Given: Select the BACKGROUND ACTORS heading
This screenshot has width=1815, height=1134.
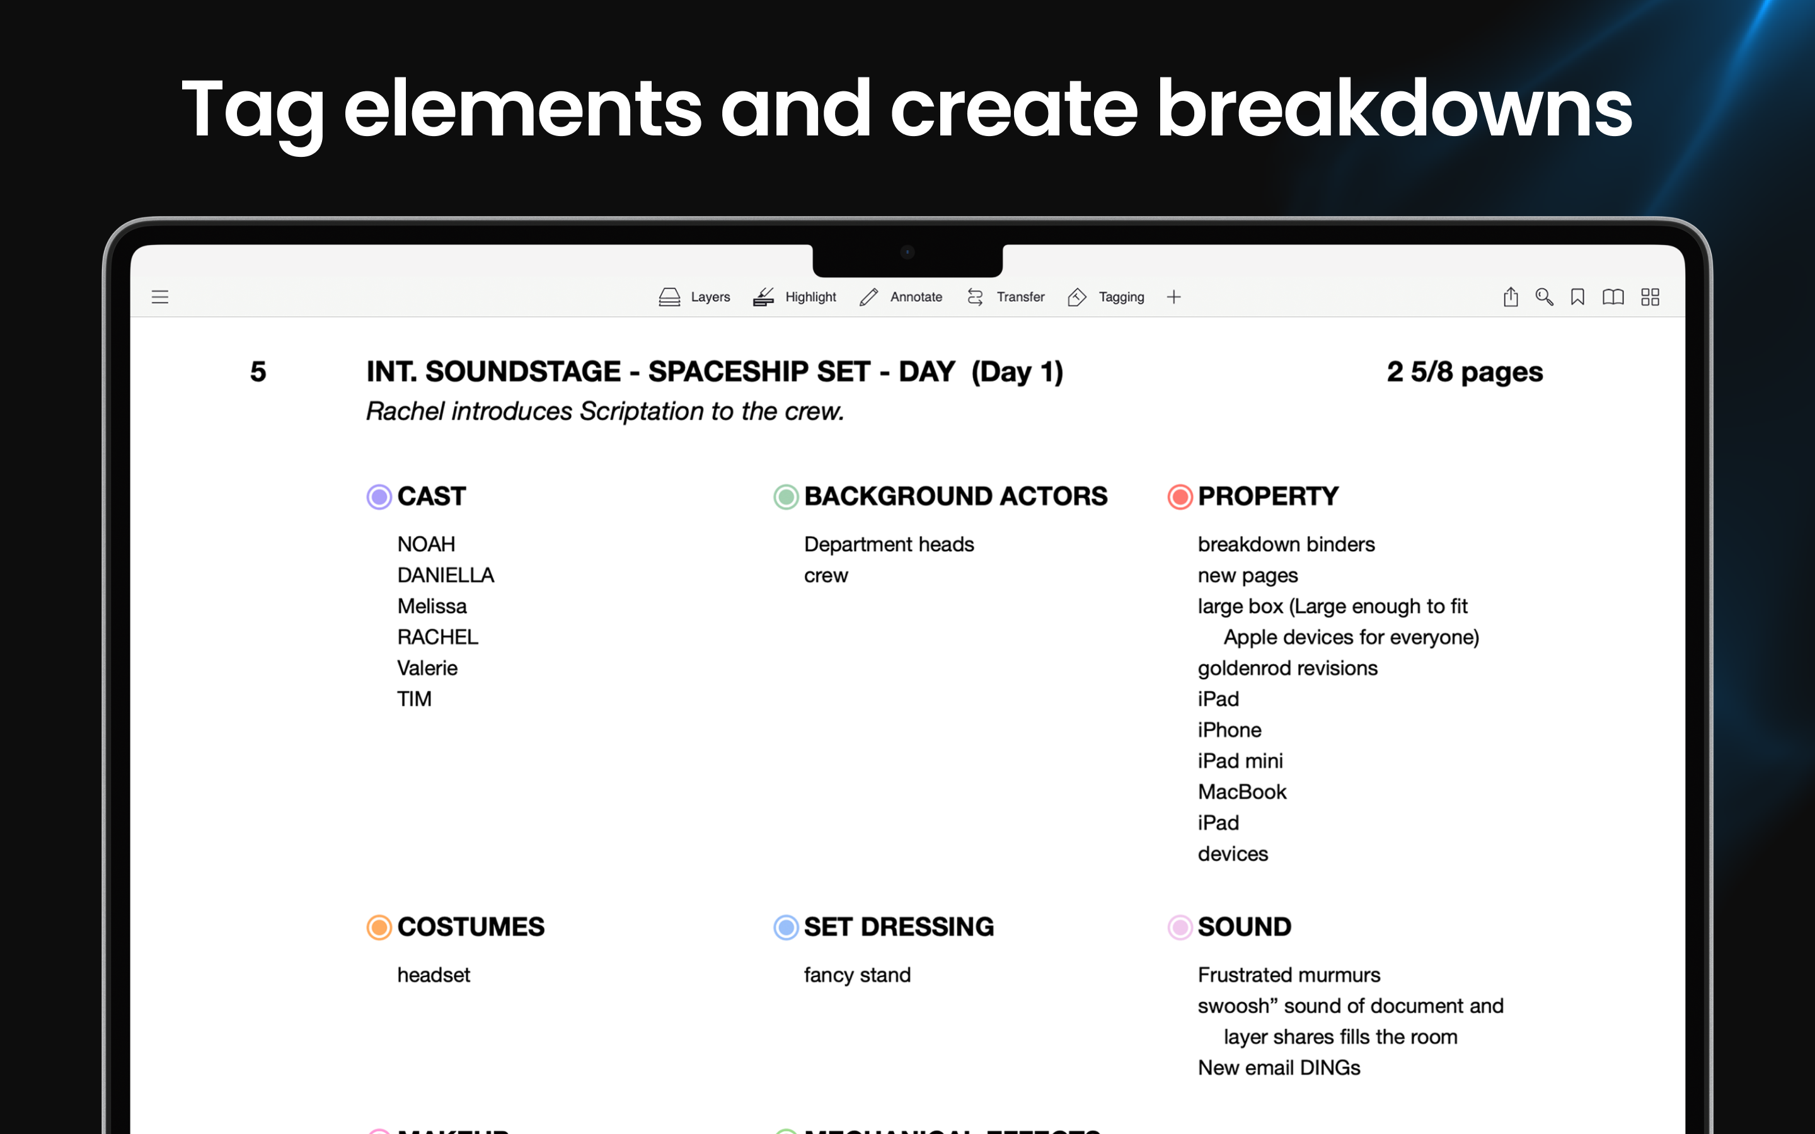Looking at the screenshot, I should tap(955, 496).
